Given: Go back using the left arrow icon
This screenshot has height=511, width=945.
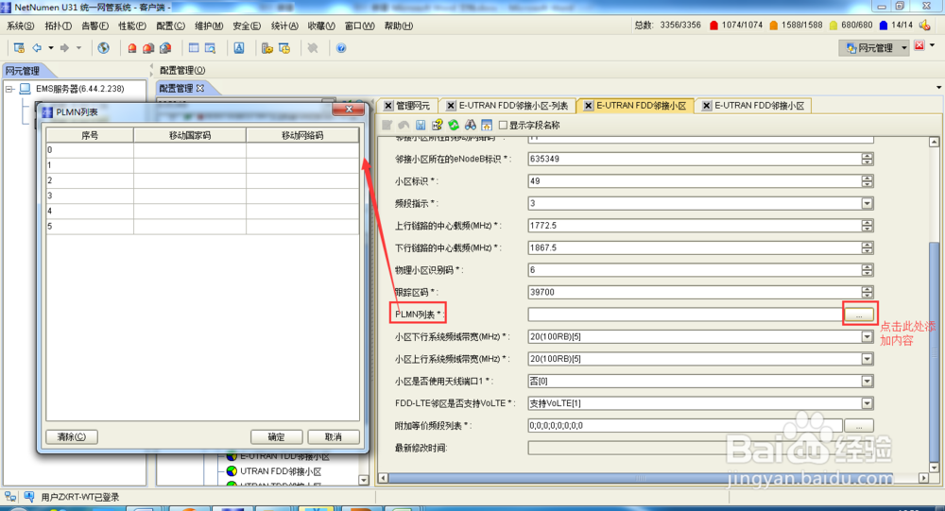Looking at the screenshot, I should pos(38,48).
